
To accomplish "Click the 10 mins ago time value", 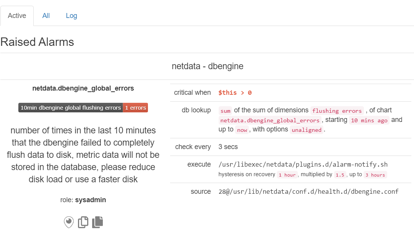I will [369, 120].
